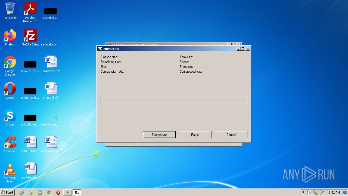Select the buyeraustr... desktop file
Viewport: 348px width, 196px height.
click(x=30, y=66)
